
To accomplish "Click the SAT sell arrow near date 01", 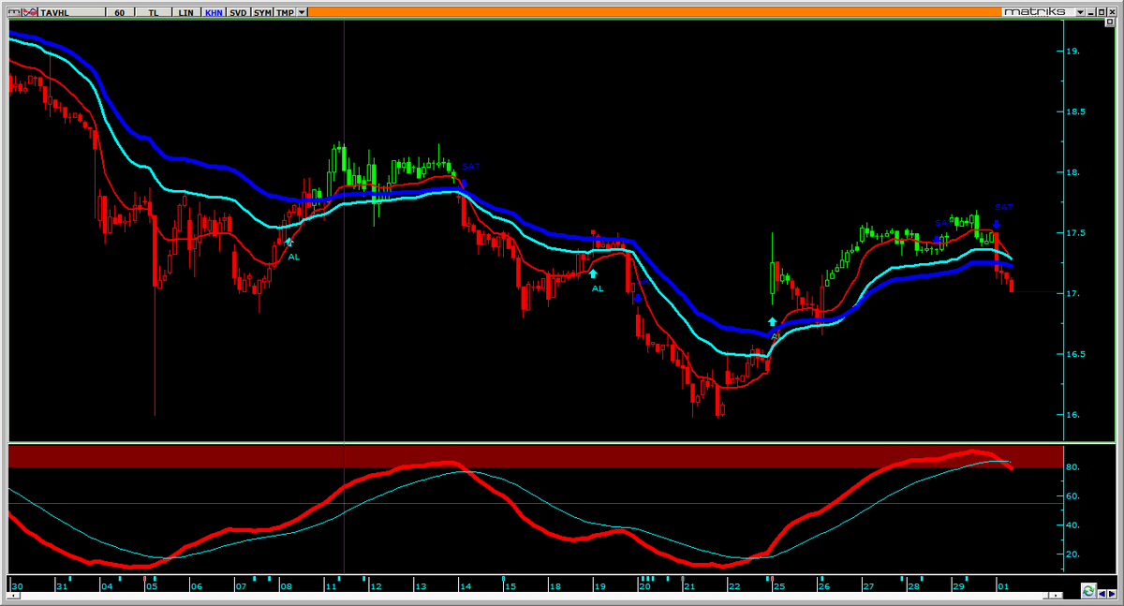I will coord(997,224).
